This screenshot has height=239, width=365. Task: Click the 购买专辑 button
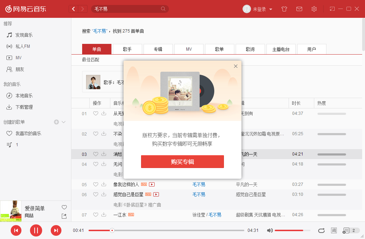[x=182, y=162]
